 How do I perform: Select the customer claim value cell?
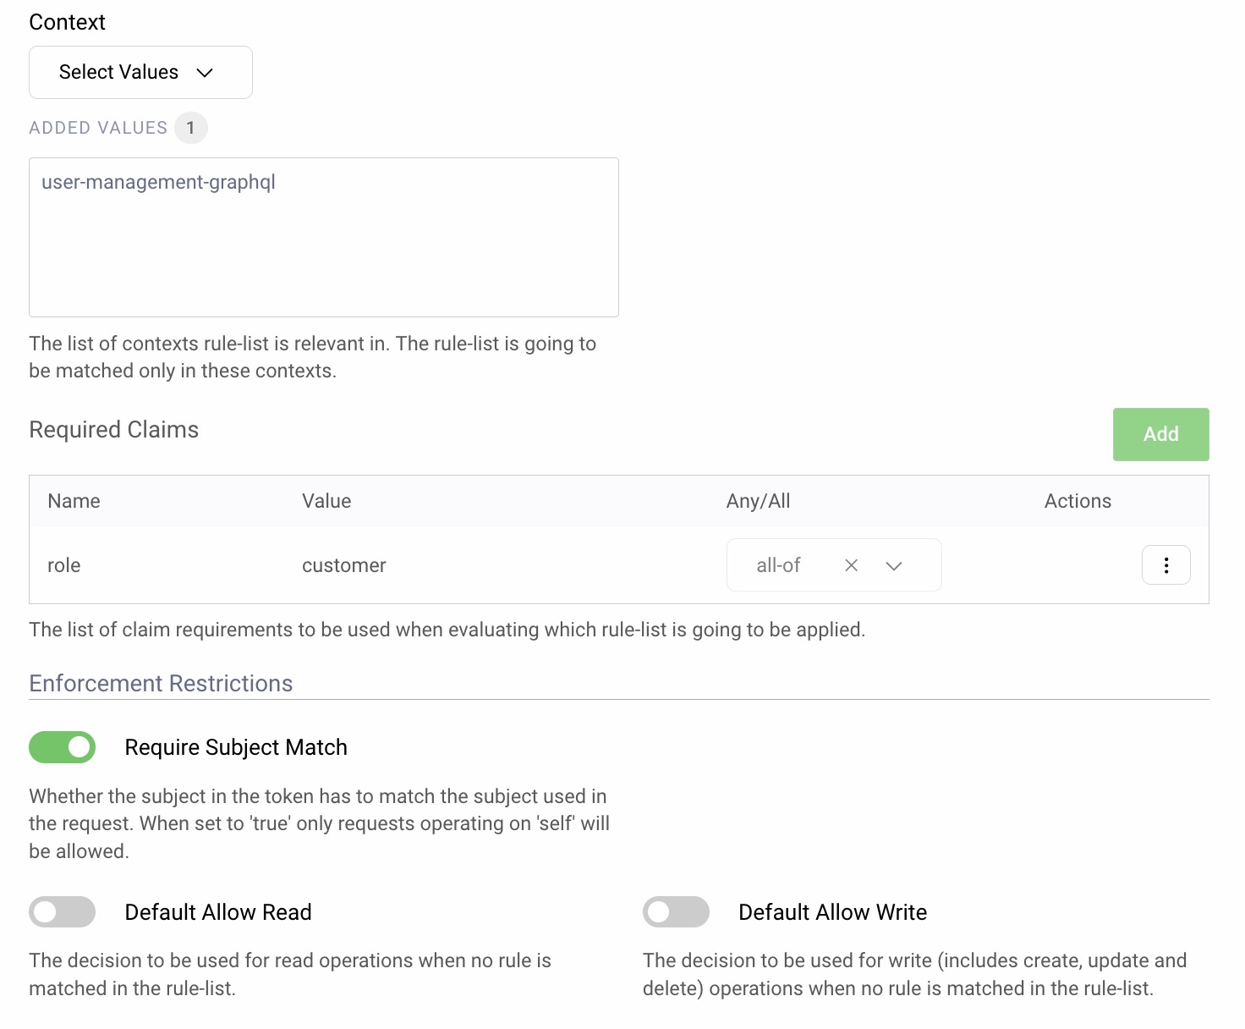[343, 565]
